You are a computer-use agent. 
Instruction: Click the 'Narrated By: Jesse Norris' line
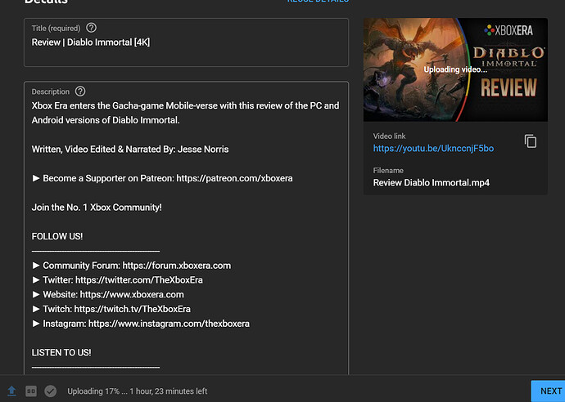[130, 150]
